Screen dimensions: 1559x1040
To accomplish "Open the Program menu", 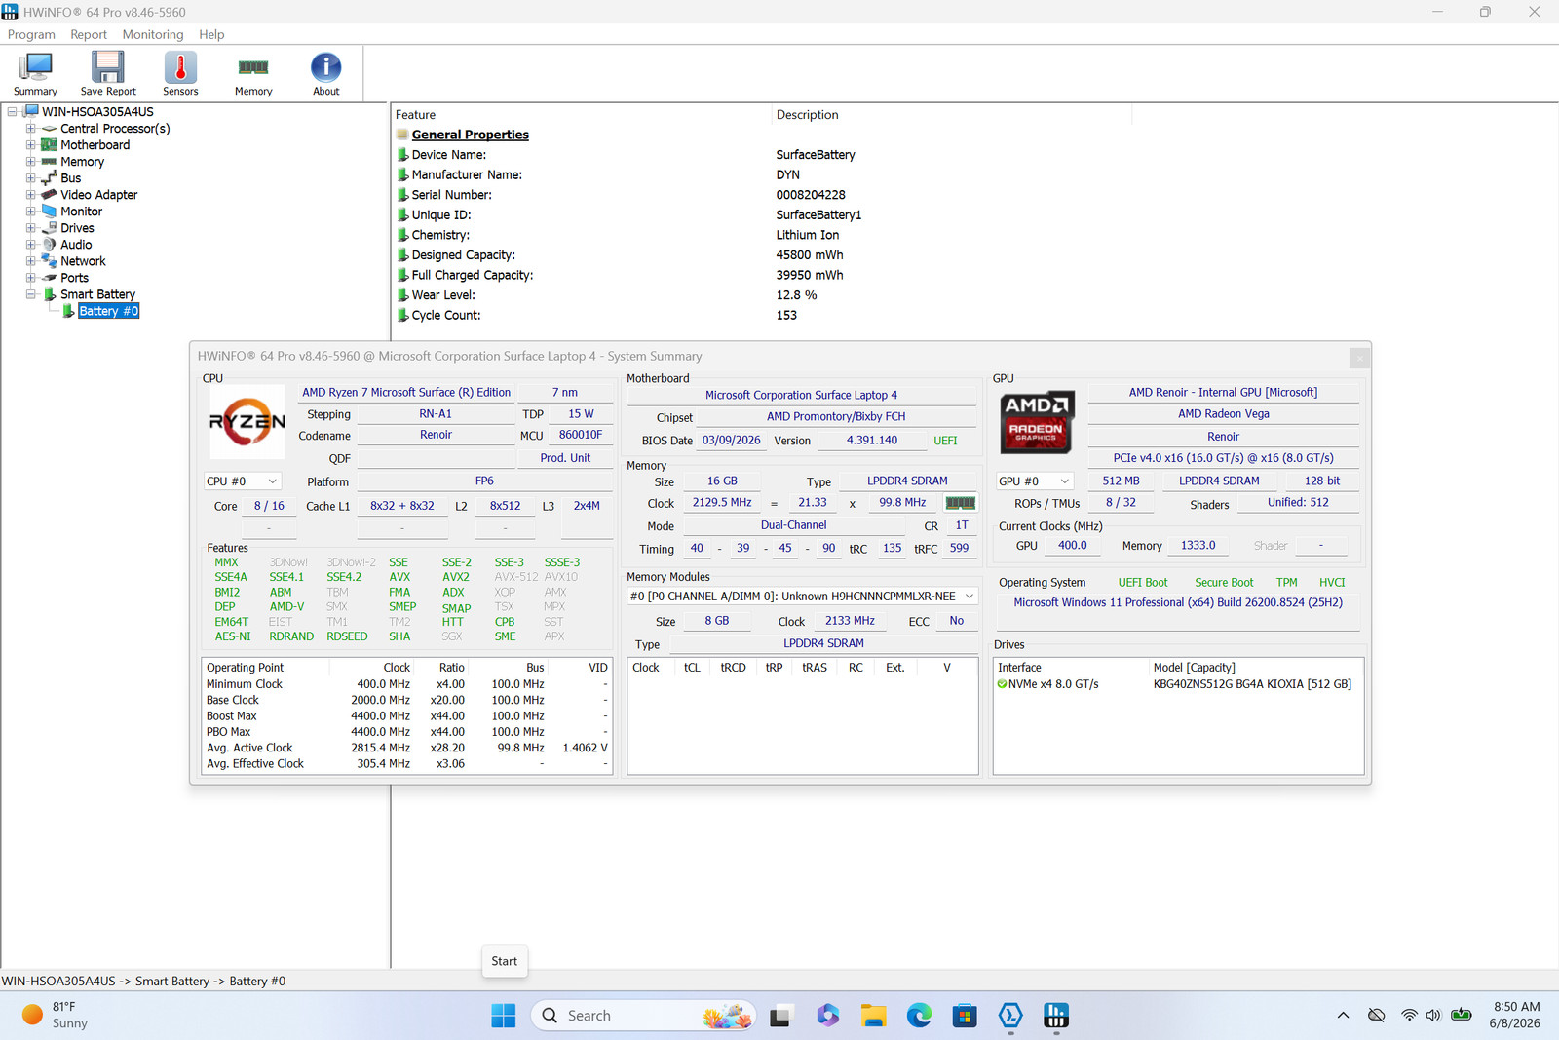I will 31,34.
